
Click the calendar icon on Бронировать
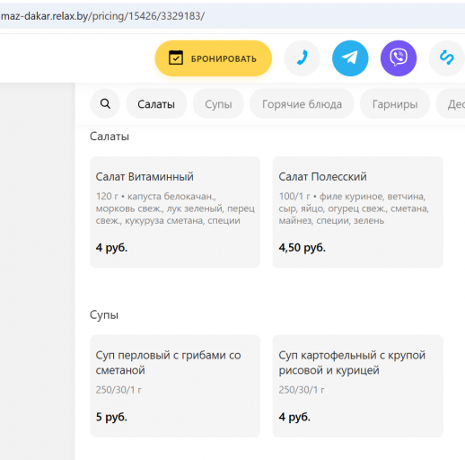(x=176, y=57)
